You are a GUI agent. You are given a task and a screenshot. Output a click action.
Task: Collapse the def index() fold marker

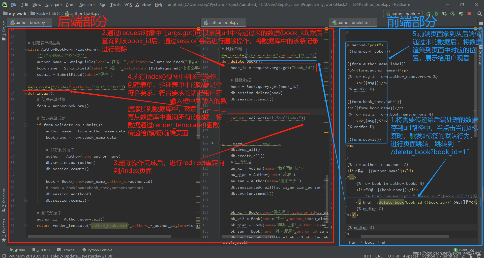tap(26, 93)
